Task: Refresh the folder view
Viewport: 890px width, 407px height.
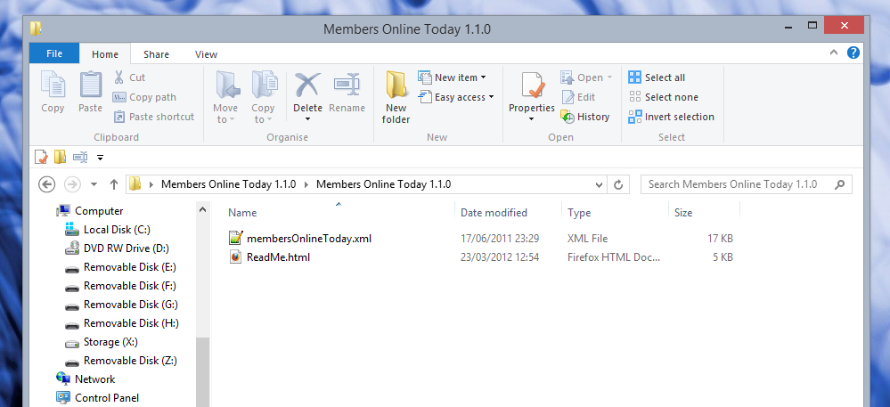Action: tap(618, 184)
